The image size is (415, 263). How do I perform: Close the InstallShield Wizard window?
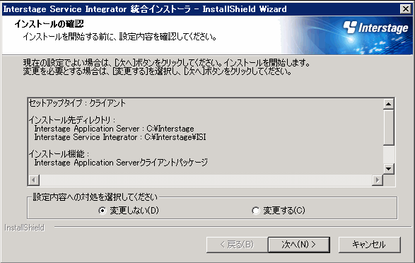(406, 9)
